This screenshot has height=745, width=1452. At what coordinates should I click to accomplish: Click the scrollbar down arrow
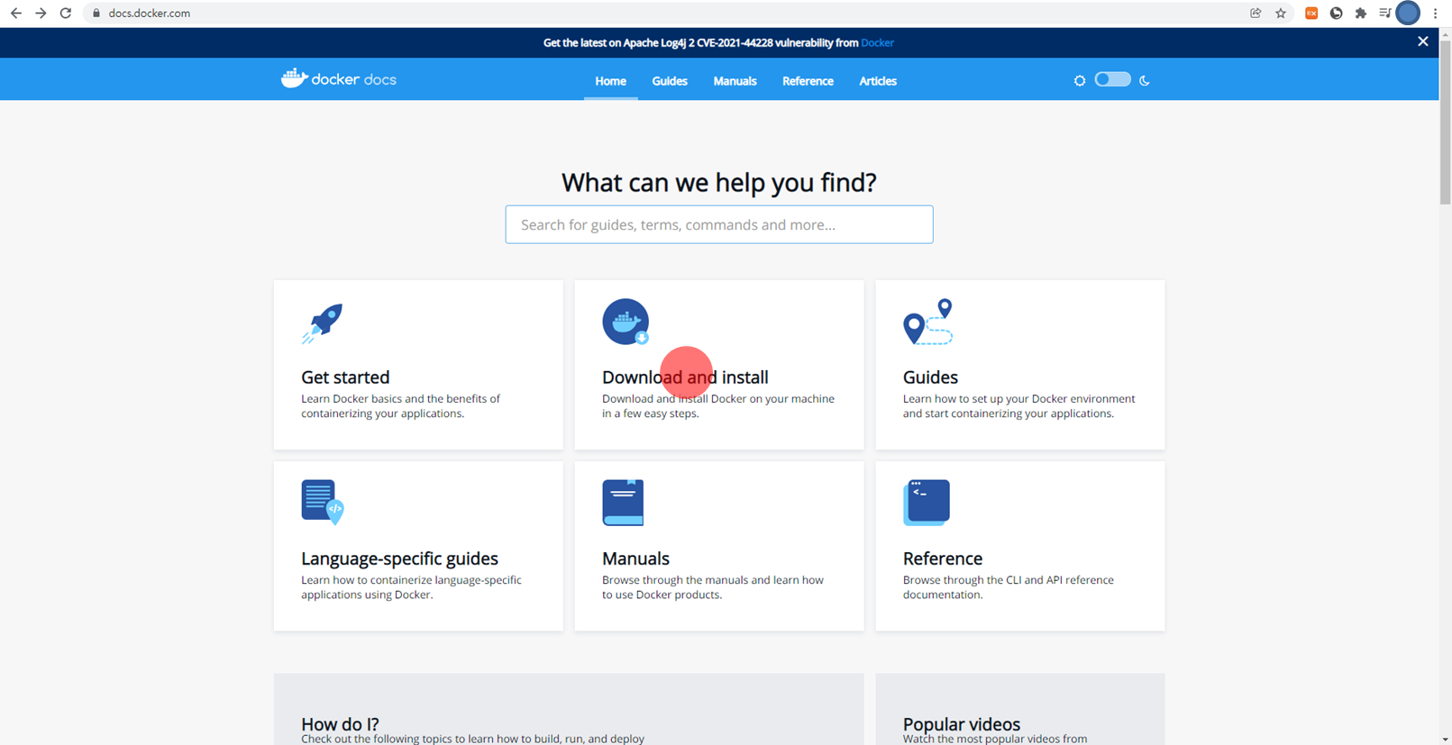pyautogui.click(x=1445, y=739)
